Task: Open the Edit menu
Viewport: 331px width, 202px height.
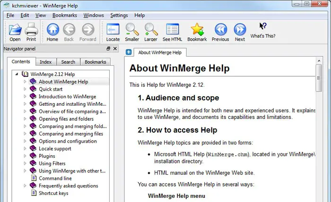Action: [x=25, y=16]
